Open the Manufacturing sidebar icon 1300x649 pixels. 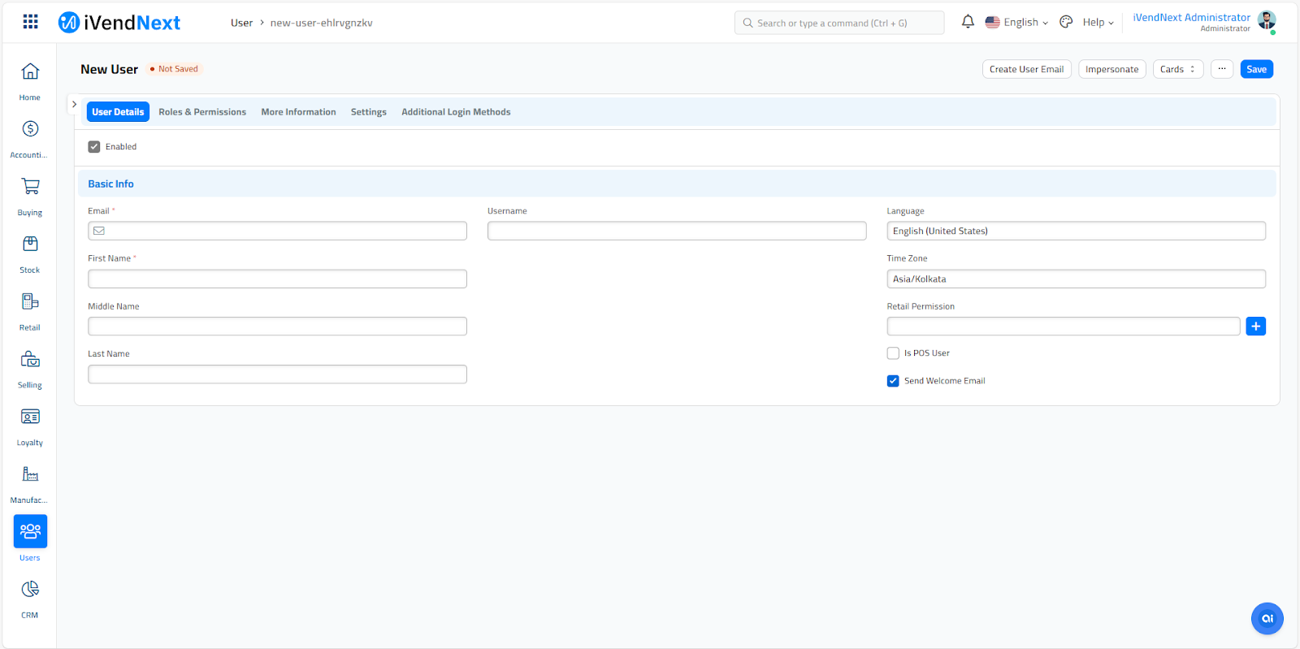tap(30, 475)
